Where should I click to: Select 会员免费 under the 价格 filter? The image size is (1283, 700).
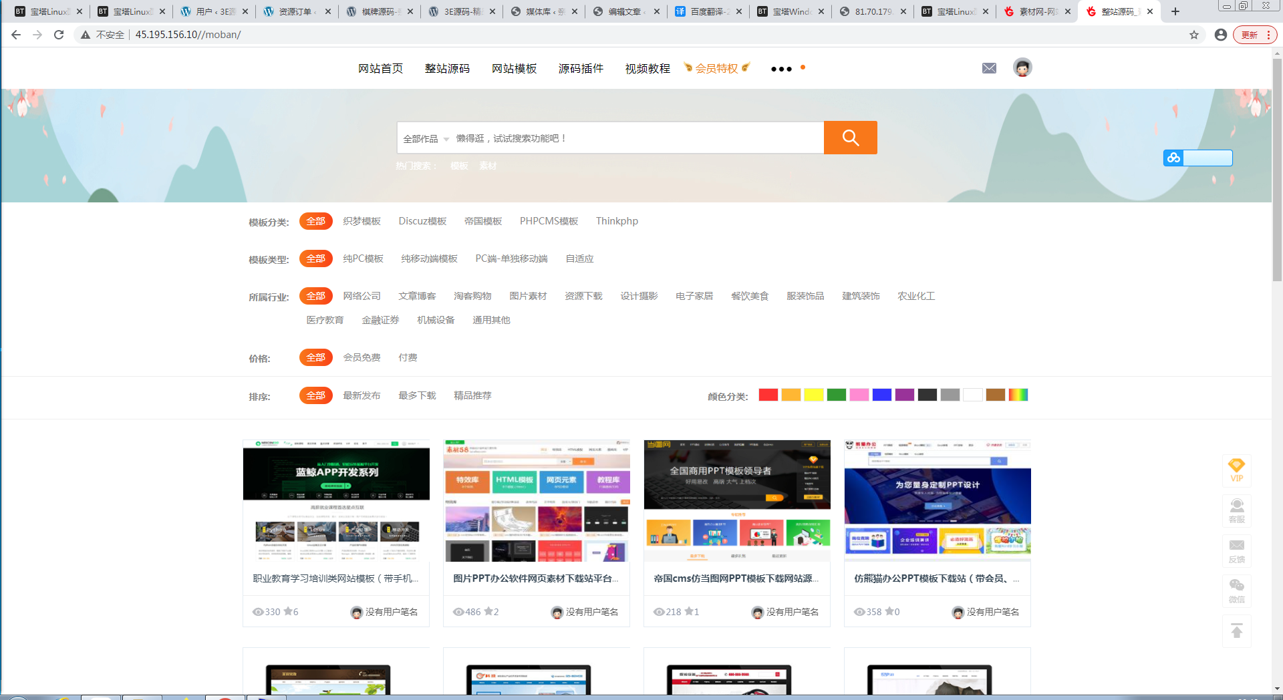pos(362,357)
